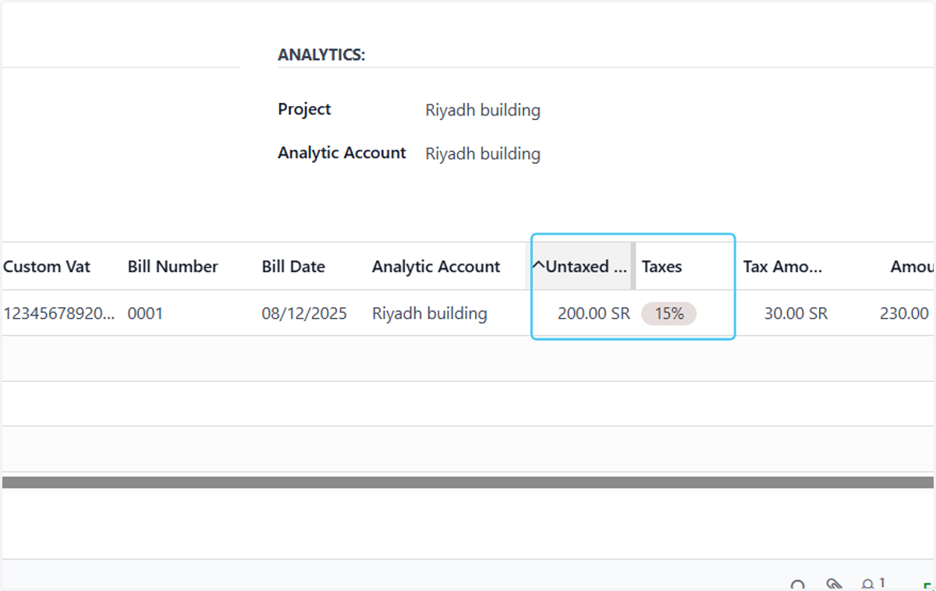Sort by the Bill Number column header
This screenshot has height=591, width=936.
[173, 267]
